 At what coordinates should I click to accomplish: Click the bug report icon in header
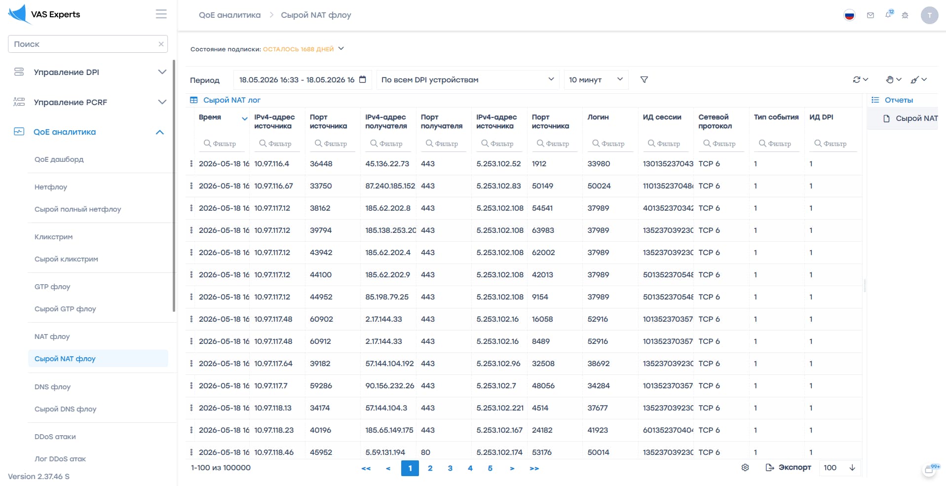coord(905,15)
